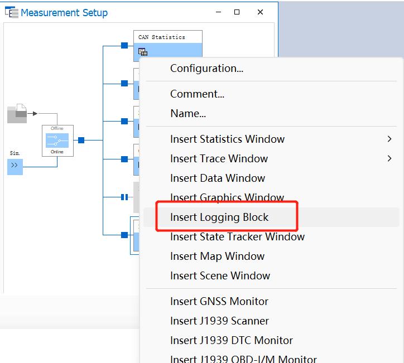Open Configuration... from context menu
The image size is (404, 363).
point(206,69)
